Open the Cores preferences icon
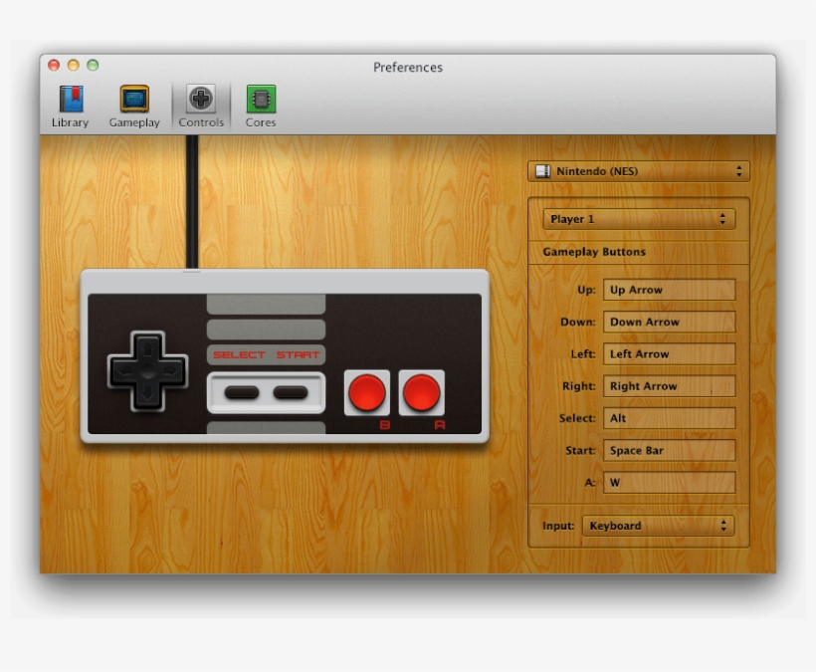This screenshot has width=816, height=672. pos(260,103)
